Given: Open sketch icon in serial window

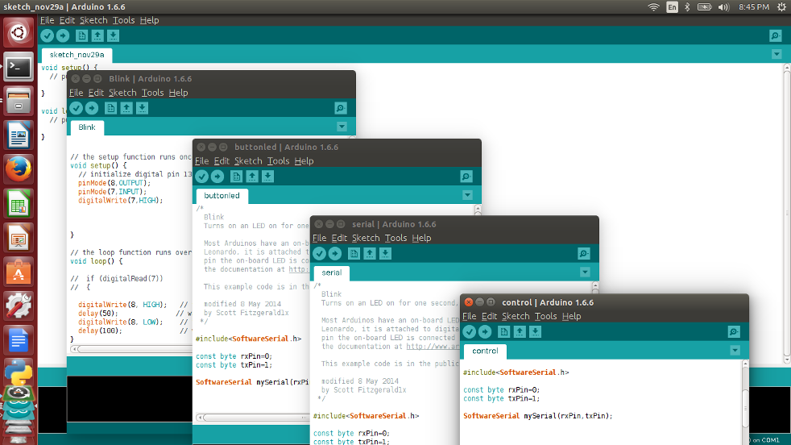Looking at the screenshot, I should click(x=369, y=254).
